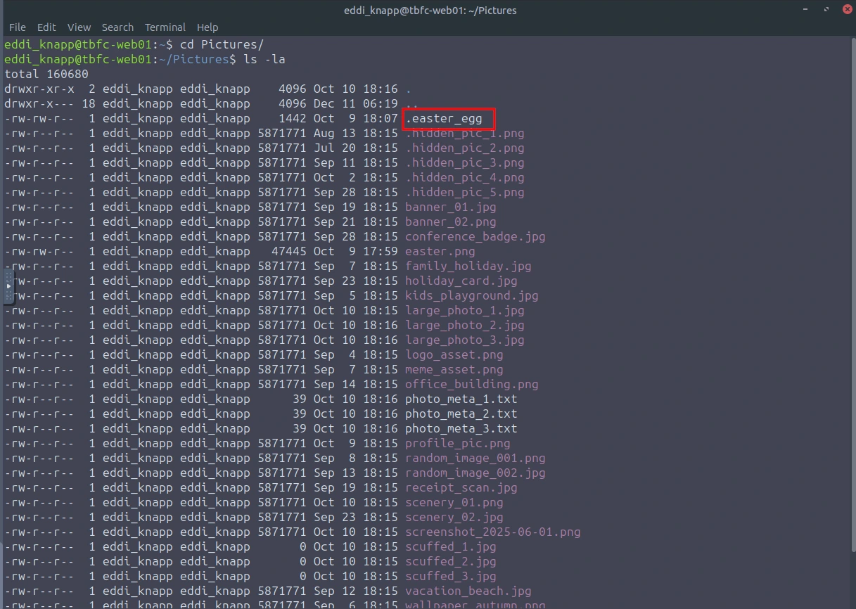Maximize the terminal window

(x=826, y=10)
